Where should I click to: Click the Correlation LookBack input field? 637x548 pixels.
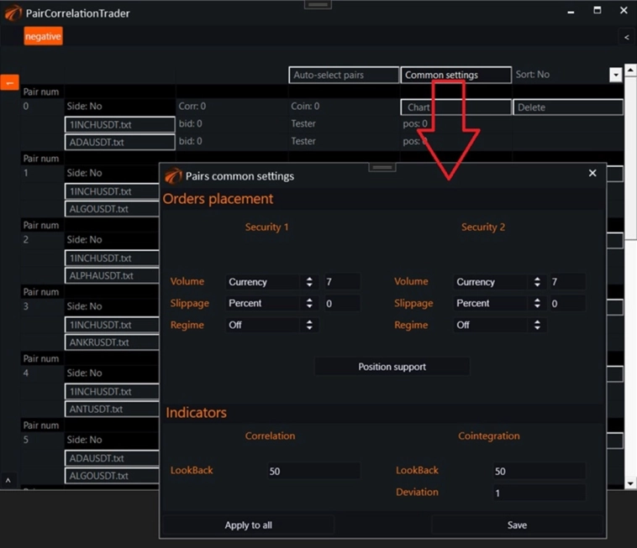pos(313,471)
